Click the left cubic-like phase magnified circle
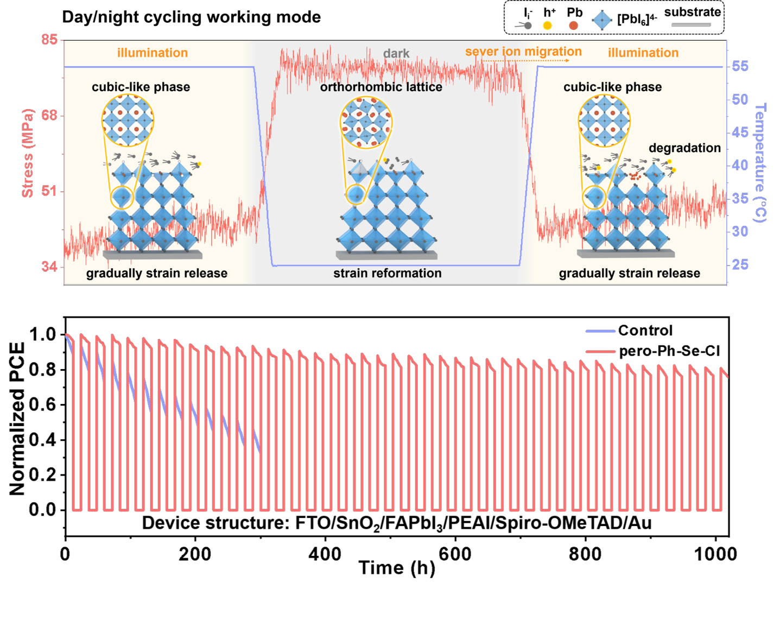780x627 pixels. (x=128, y=121)
